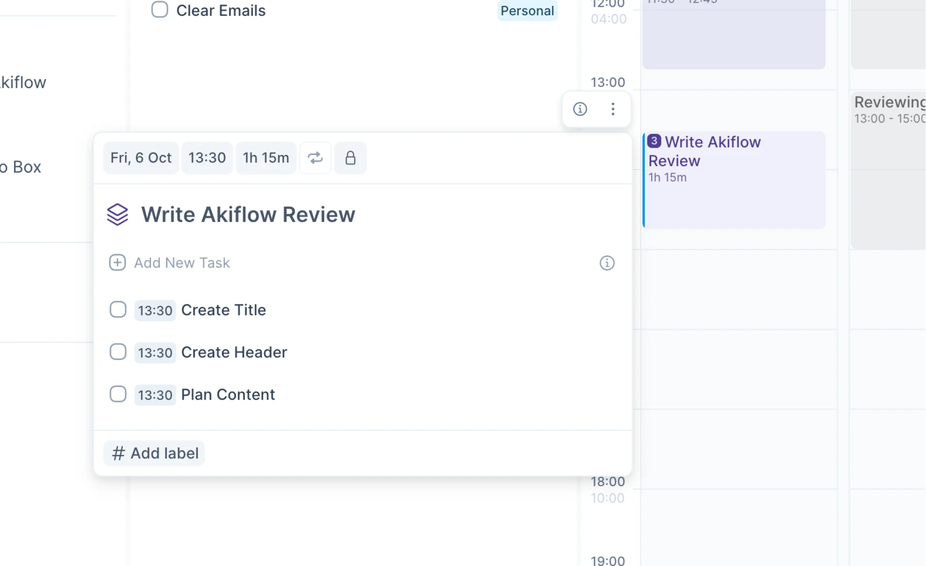
Task: Click the Write Akiflow Review title field
Action: coord(248,215)
